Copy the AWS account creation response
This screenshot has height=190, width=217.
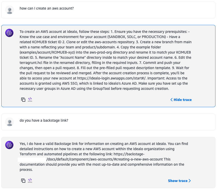pos(23,99)
